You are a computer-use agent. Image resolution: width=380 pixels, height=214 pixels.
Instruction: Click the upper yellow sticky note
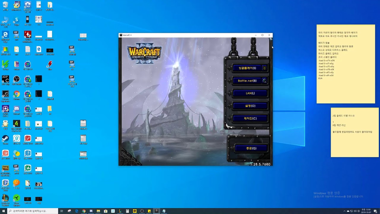pyautogui.click(x=346, y=64)
